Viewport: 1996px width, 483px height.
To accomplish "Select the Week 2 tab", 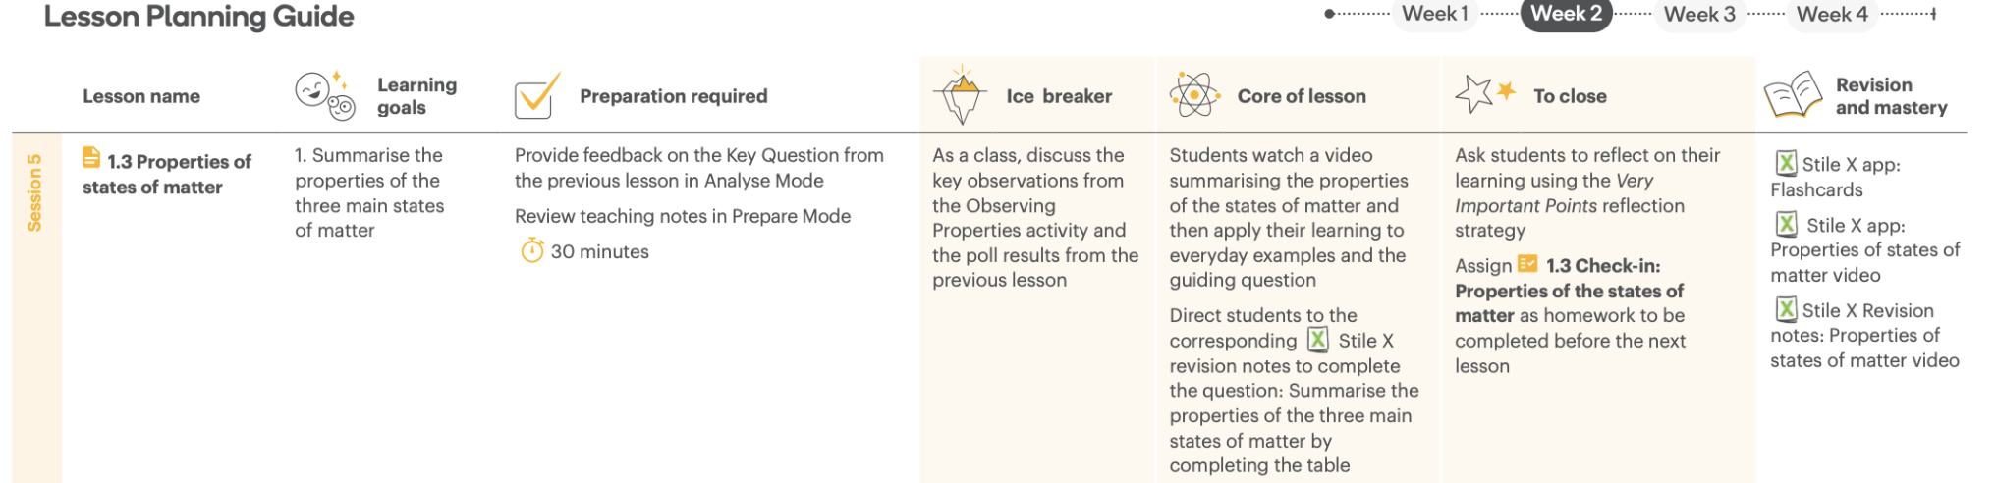I will pos(1566,14).
